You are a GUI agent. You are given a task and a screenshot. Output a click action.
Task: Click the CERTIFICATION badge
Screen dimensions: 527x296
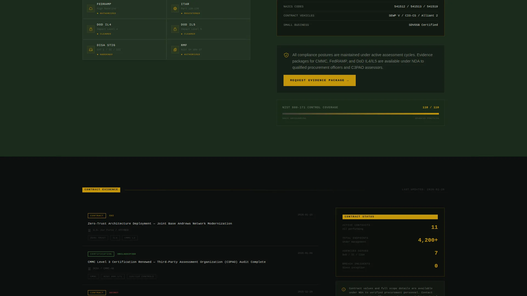[x=101, y=254]
